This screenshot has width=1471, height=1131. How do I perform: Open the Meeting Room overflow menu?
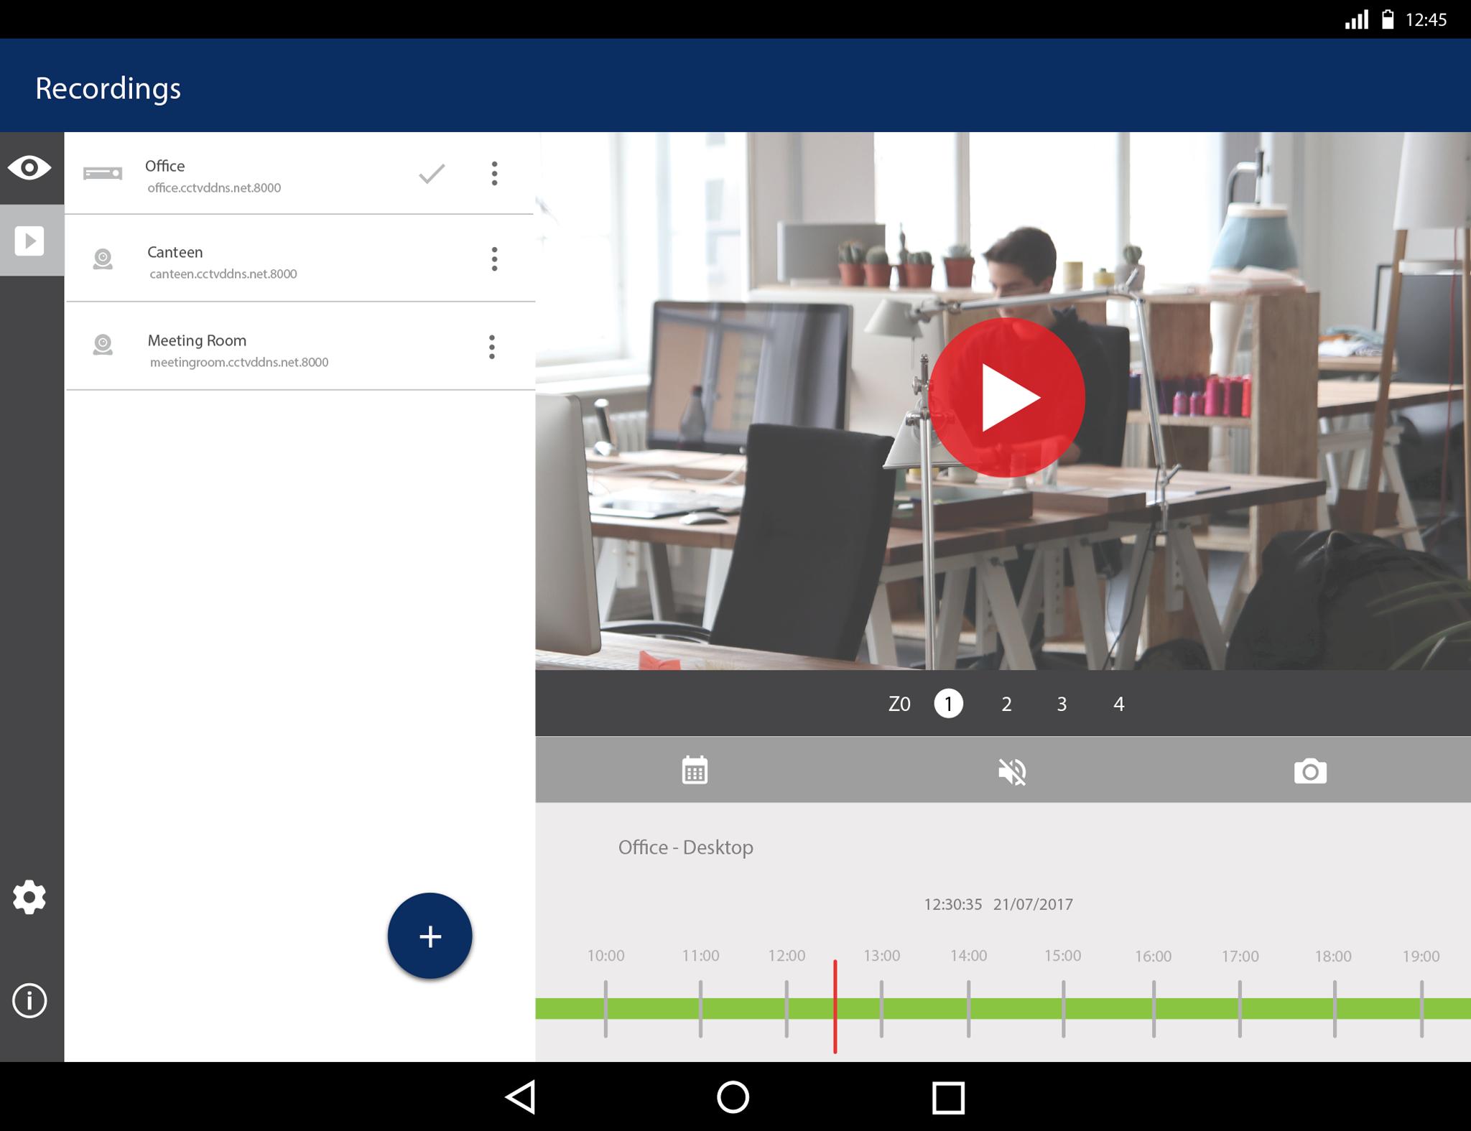tap(492, 347)
